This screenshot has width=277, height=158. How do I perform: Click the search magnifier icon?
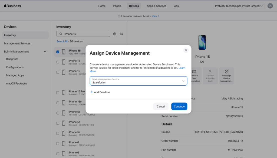point(61,34)
